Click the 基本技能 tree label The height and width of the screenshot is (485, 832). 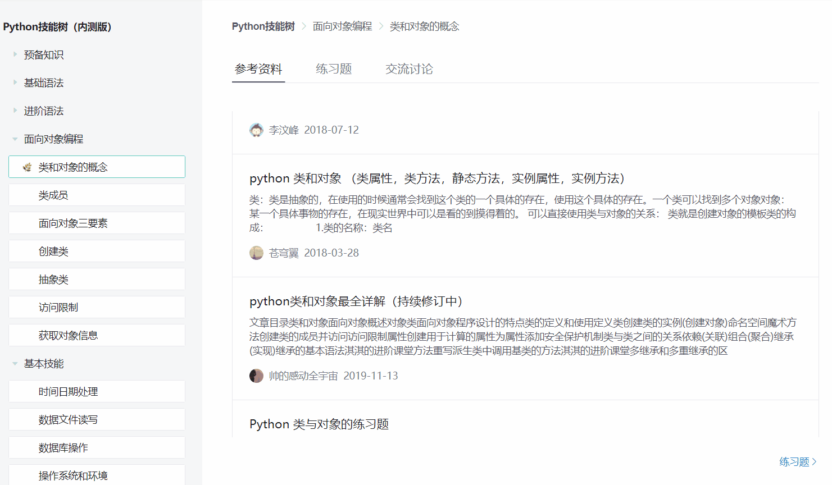point(44,363)
